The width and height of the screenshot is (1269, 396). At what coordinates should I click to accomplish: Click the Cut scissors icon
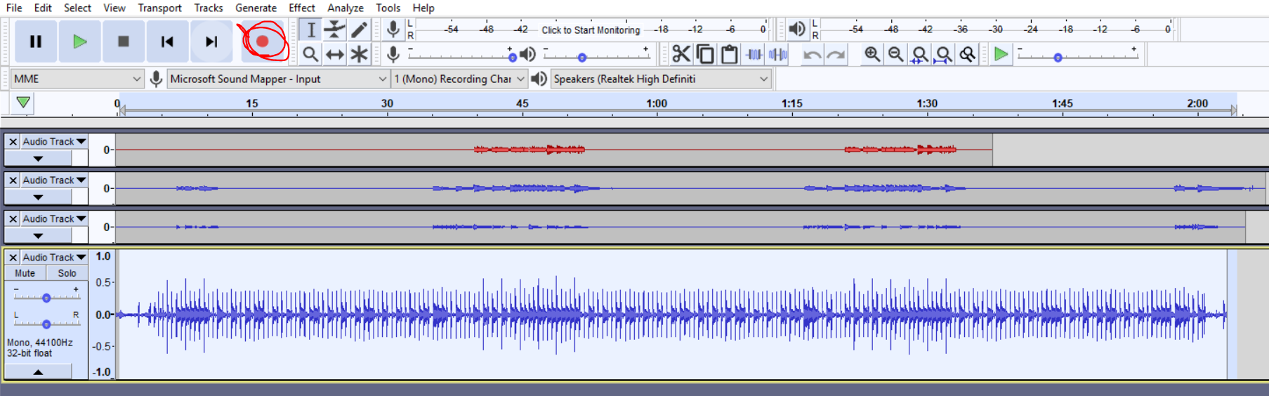(x=680, y=54)
